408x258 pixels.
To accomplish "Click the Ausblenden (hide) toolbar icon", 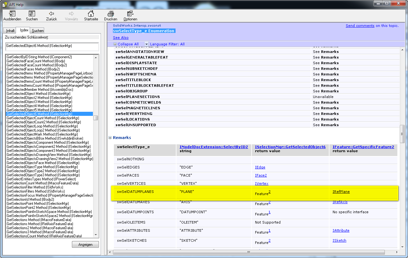I will 12,14.
